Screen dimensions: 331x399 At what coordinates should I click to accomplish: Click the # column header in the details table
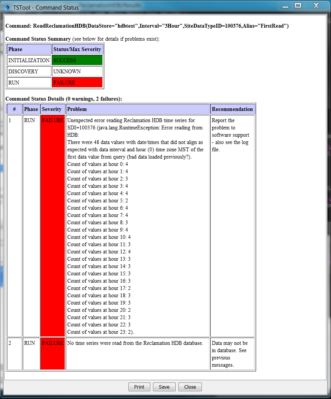pos(14,109)
